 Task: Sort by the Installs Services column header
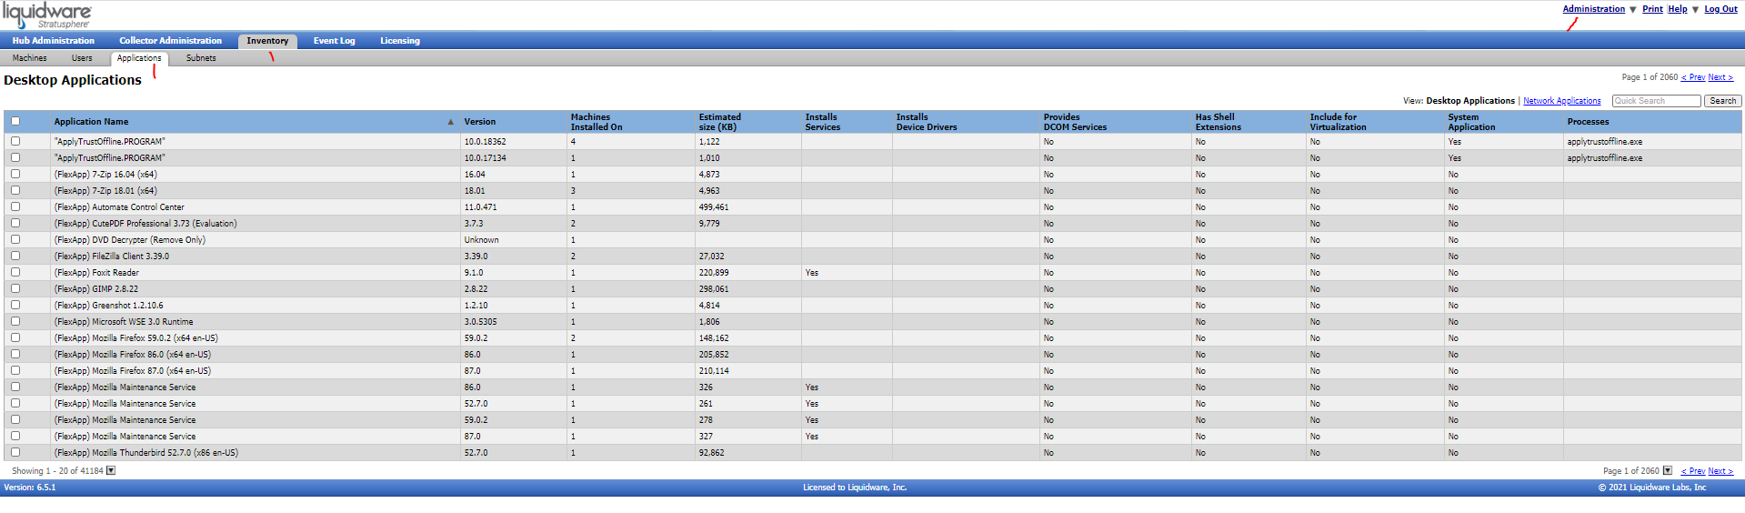(x=823, y=122)
